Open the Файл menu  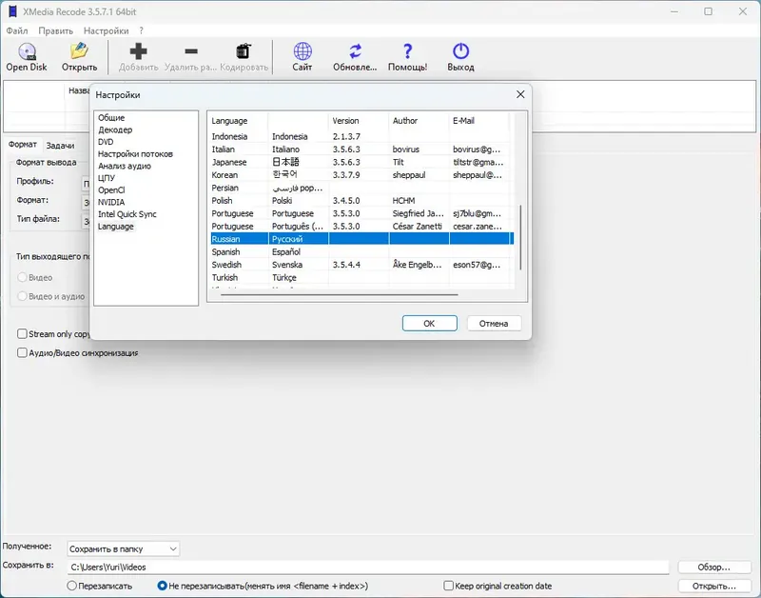tap(17, 30)
